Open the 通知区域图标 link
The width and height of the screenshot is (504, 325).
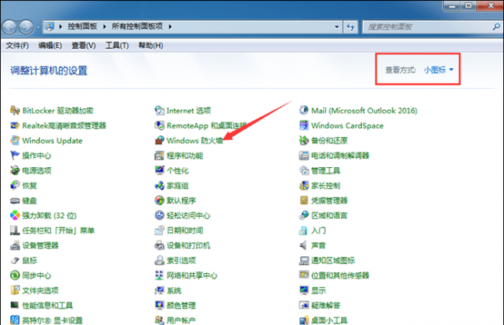tap(333, 260)
